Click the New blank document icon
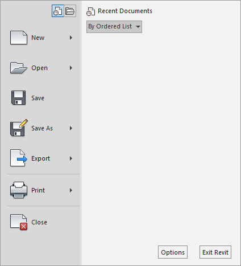241x266 pixels. tap(19, 38)
